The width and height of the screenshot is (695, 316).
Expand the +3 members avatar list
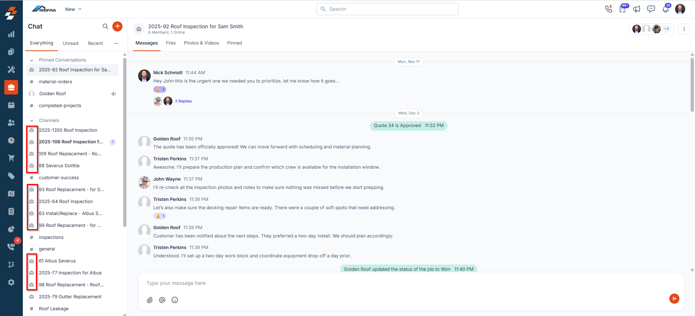[666, 29]
